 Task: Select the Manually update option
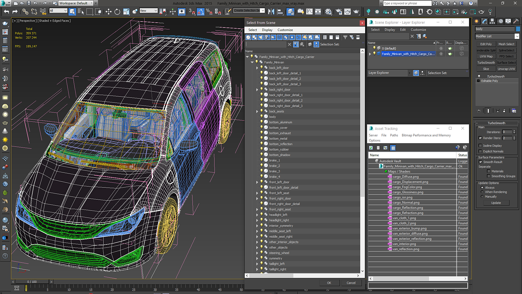click(482, 197)
